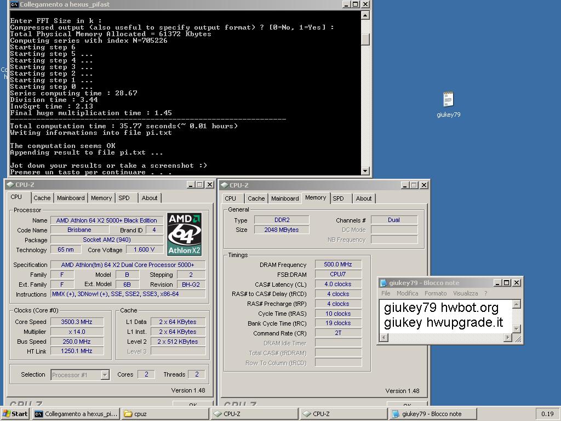
Task: Click the HT Link 1250.1 MHz value
Action: pyautogui.click(x=77, y=351)
